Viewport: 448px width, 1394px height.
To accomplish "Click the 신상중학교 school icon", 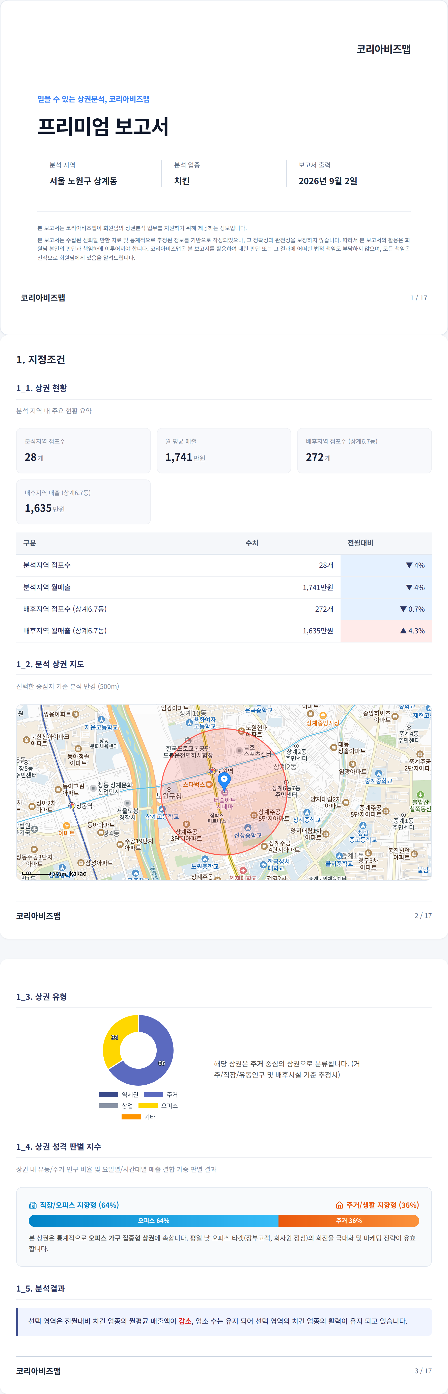I will (247, 828).
